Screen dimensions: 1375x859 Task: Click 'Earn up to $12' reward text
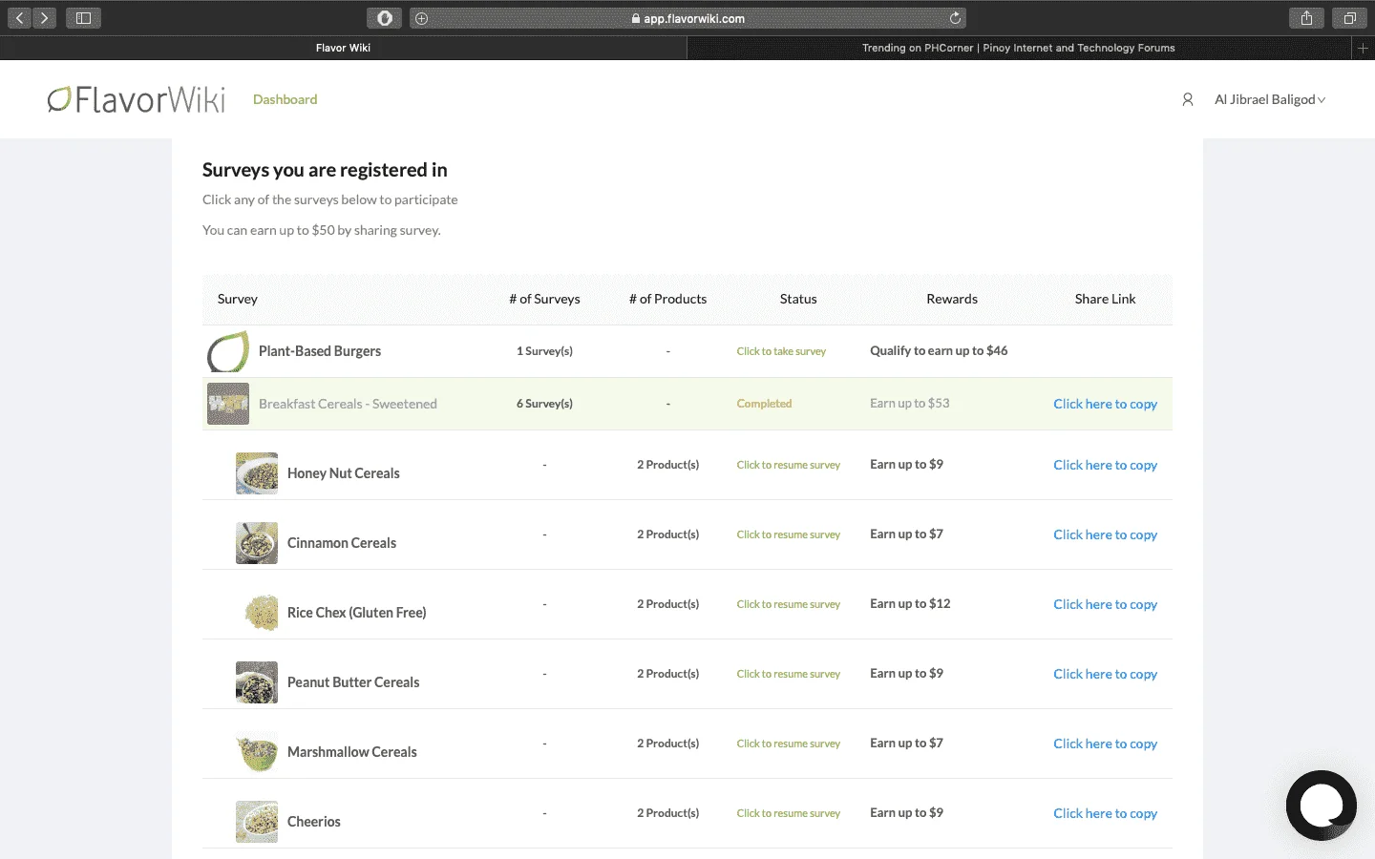pos(910,603)
